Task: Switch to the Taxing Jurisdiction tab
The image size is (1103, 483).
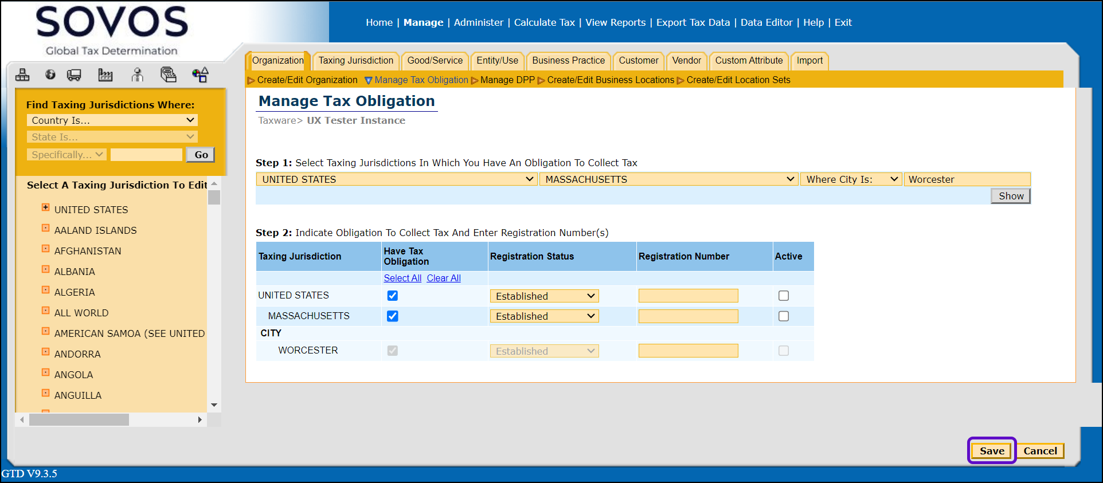Action: click(x=355, y=61)
